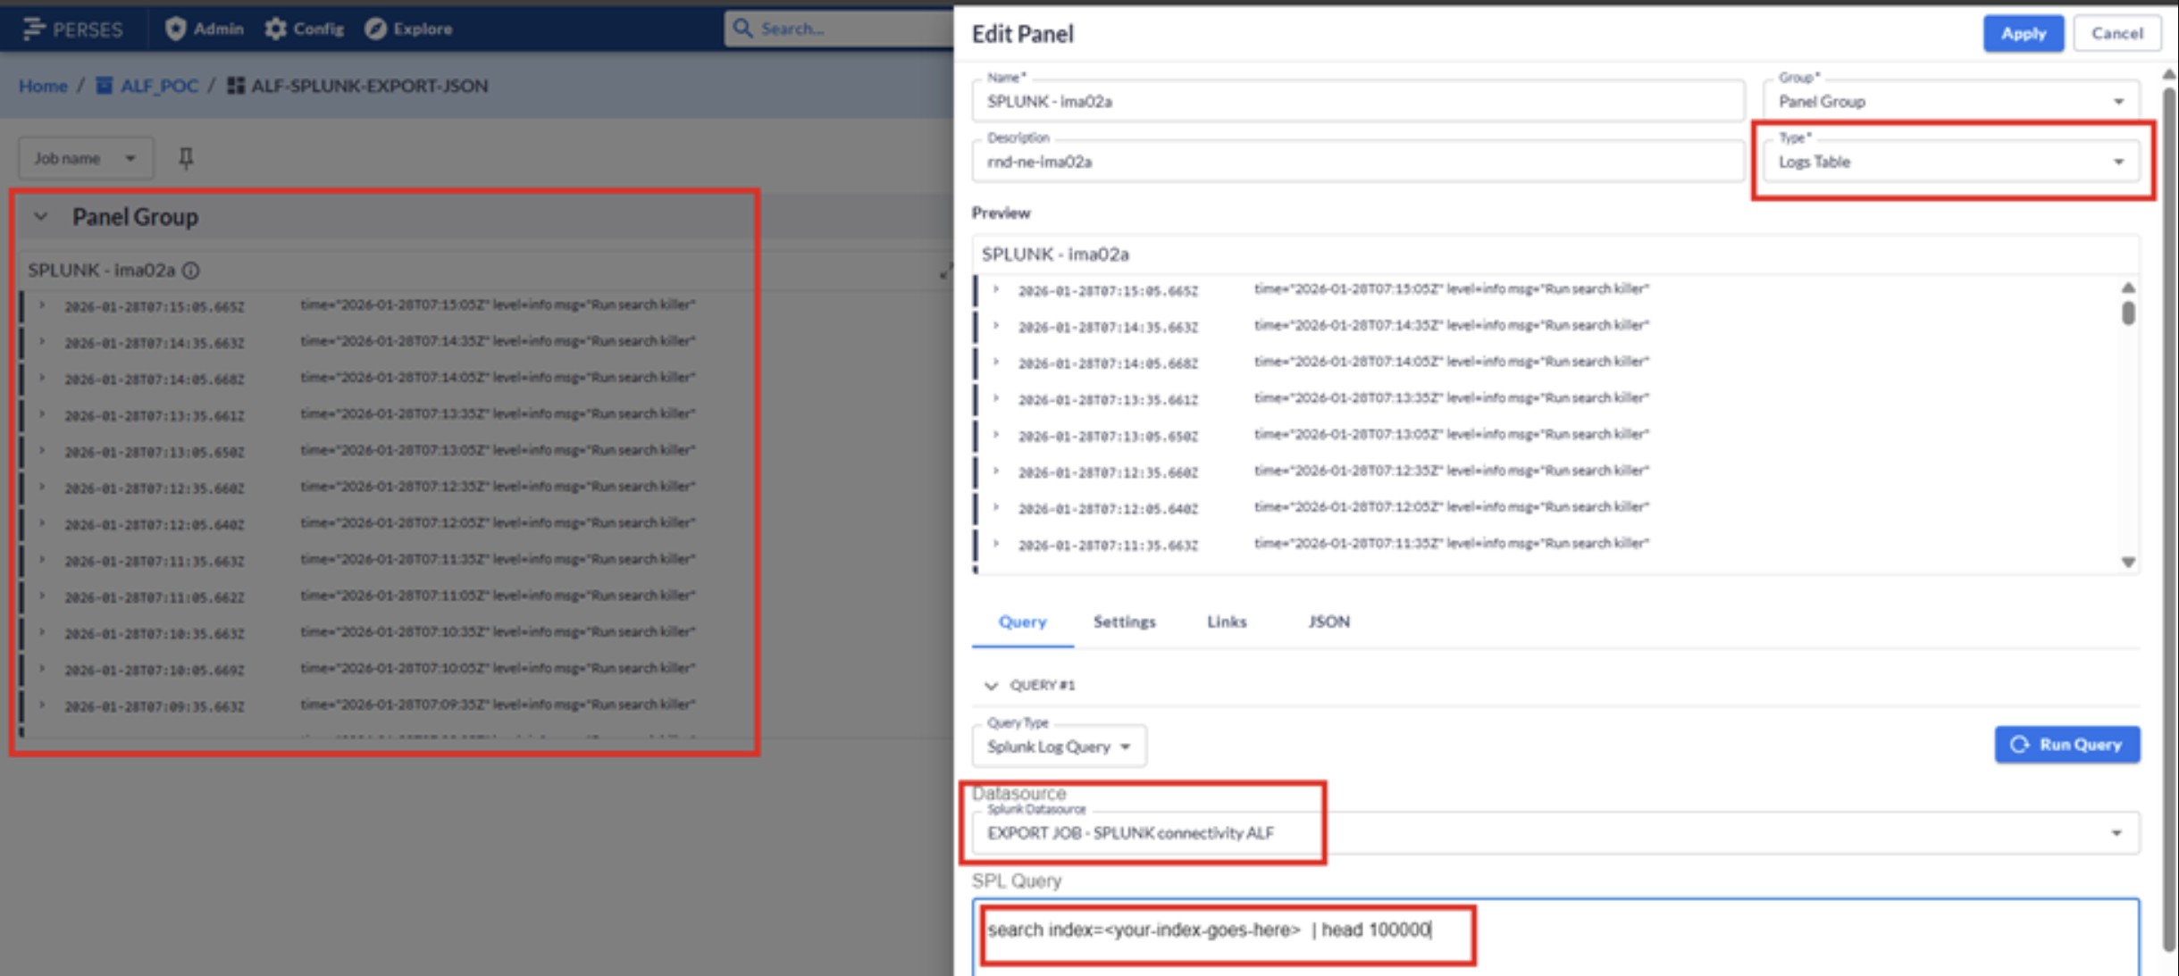The width and height of the screenshot is (2179, 976).
Task: Pin the variables bar with the pin icon
Action: pyautogui.click(x=186, y=158)
